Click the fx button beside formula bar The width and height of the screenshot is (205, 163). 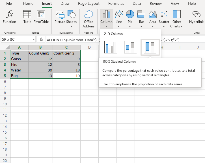[41, 40]
